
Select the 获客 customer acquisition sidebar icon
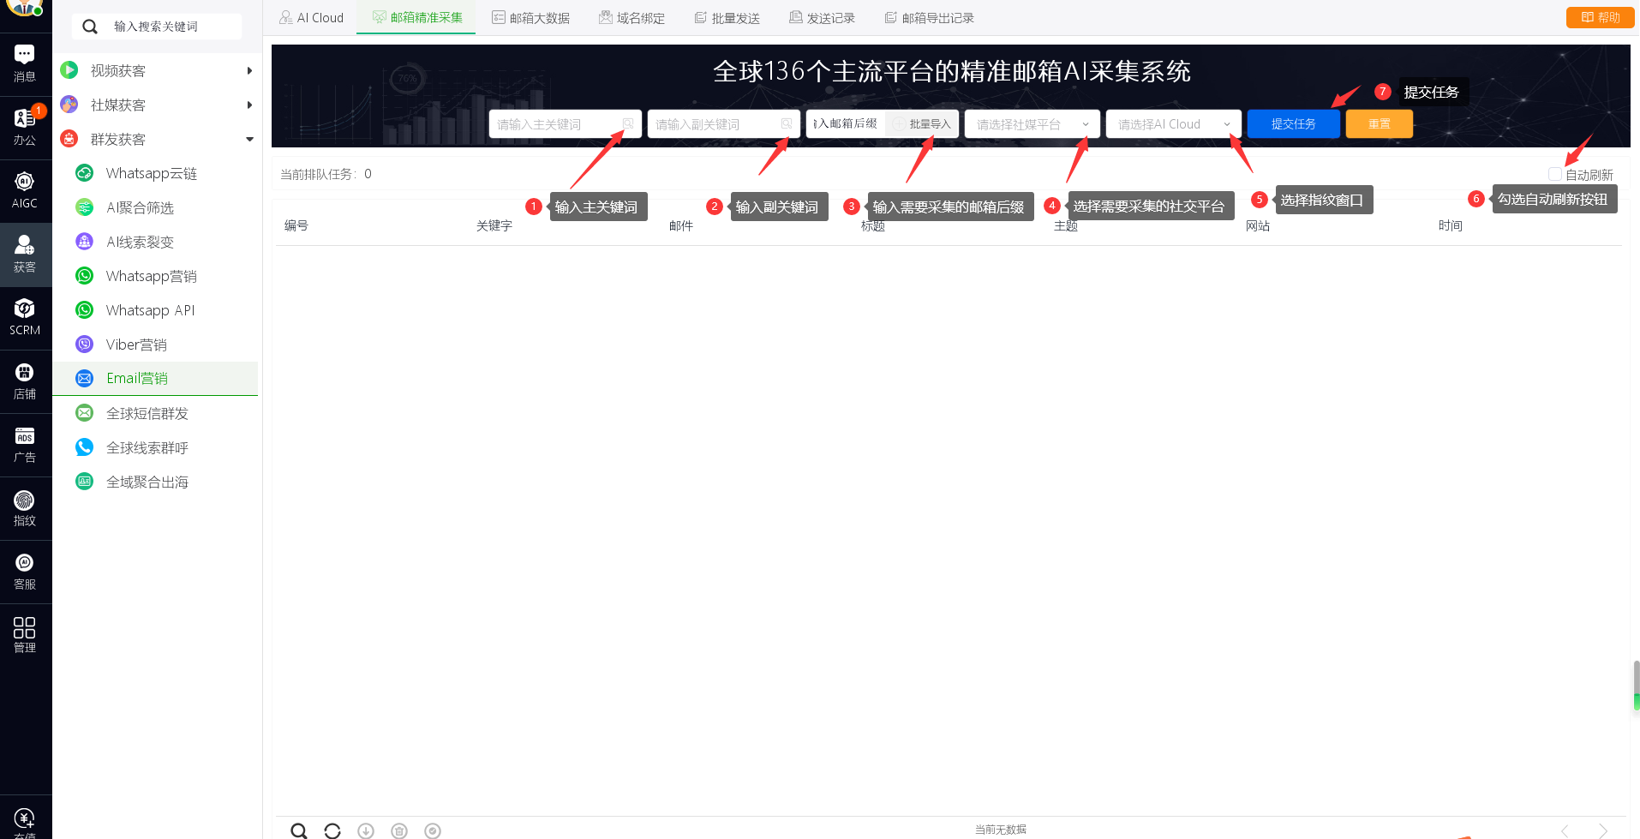[25, 255]
